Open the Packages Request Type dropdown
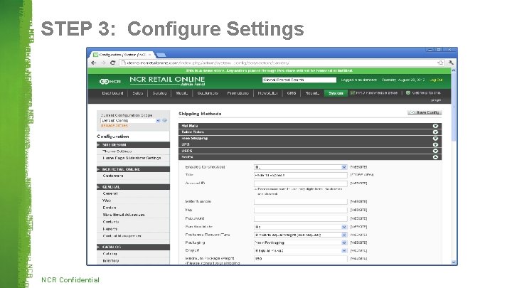512x288 pixels. click(300, 235)
